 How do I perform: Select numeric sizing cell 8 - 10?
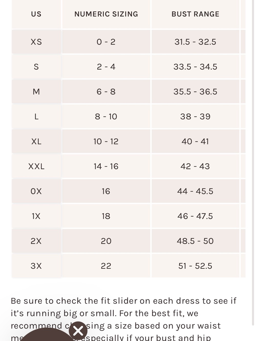coord(106,116)
